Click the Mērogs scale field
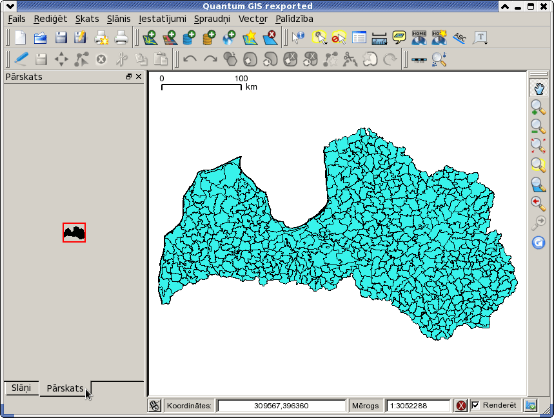Screen dimensions: 554x418 click(x=419, y=406)
